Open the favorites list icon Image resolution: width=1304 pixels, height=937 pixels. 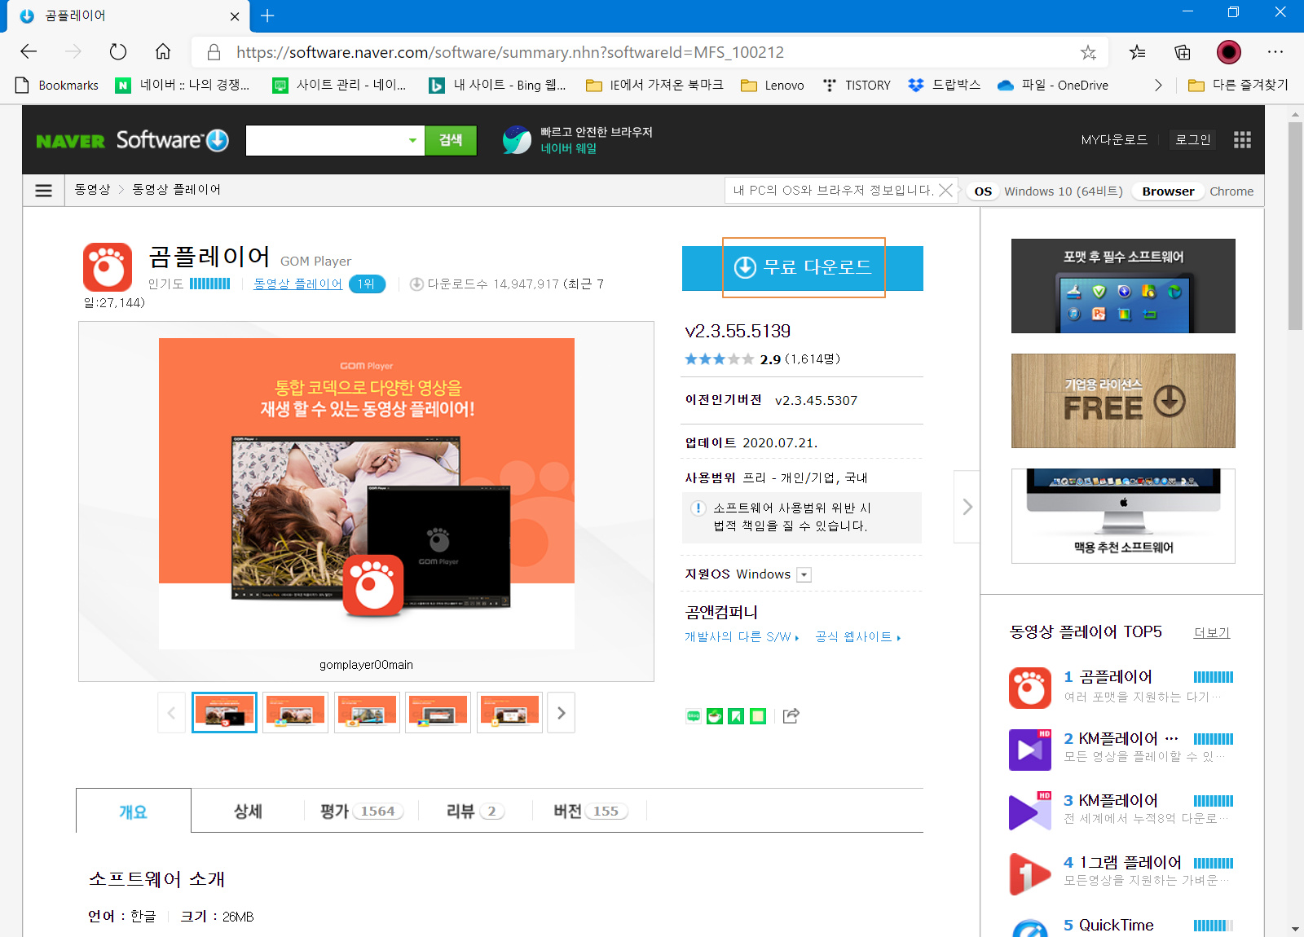point(1138,52)
